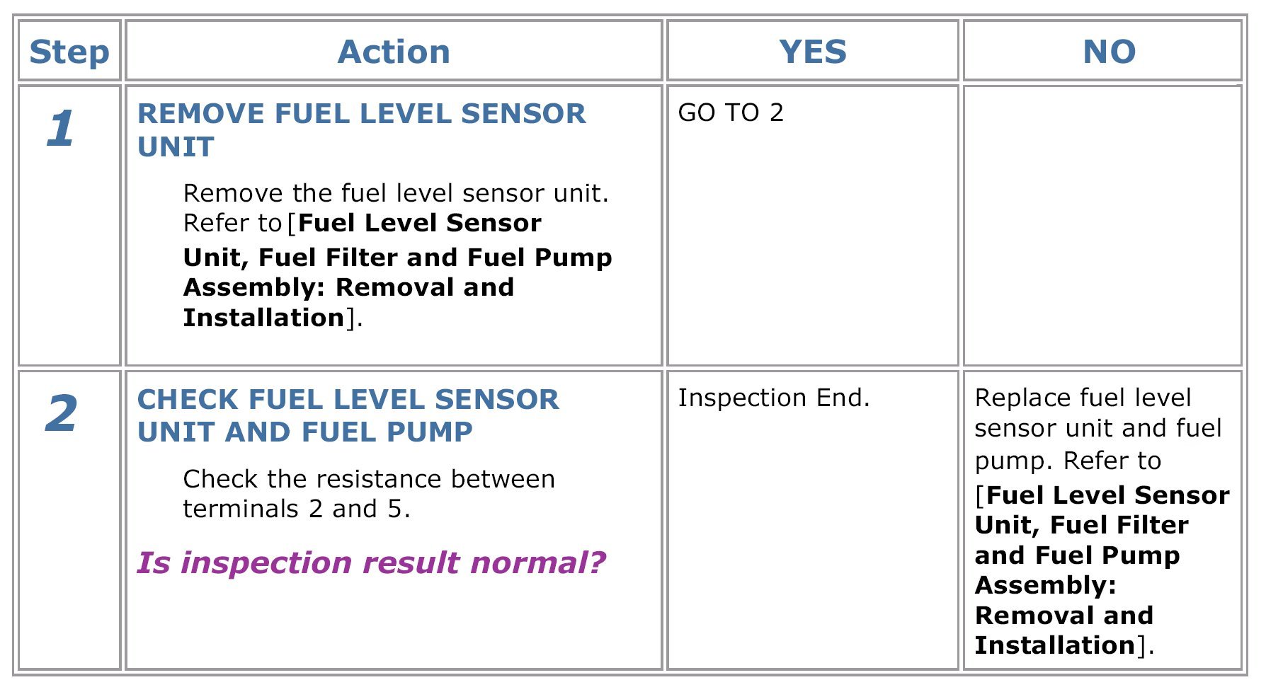Click the Step column header
1266x692 pixels.
69,52
